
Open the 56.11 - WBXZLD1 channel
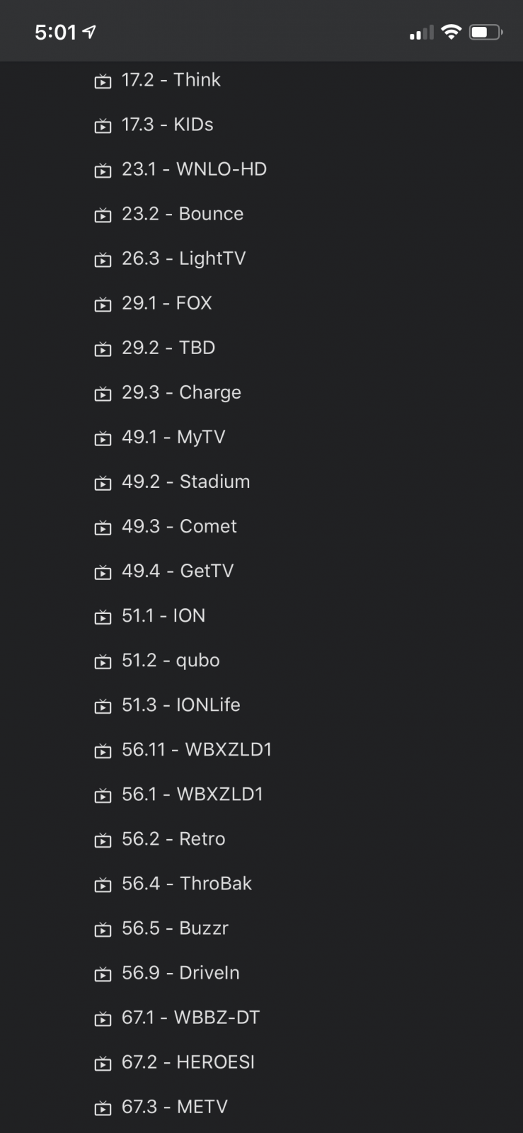coord(197,749)
